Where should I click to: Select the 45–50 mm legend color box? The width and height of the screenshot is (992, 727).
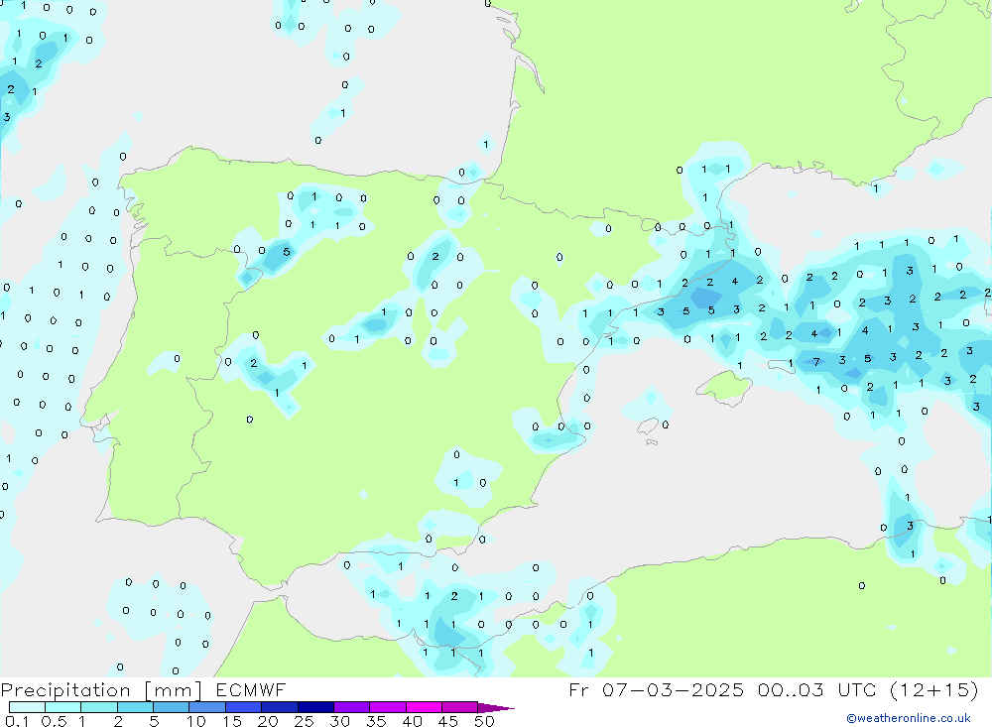pos(459,707)
